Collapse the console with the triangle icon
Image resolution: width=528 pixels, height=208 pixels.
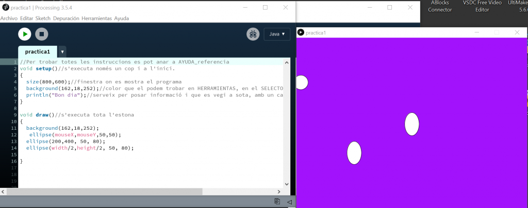(289, 201)
